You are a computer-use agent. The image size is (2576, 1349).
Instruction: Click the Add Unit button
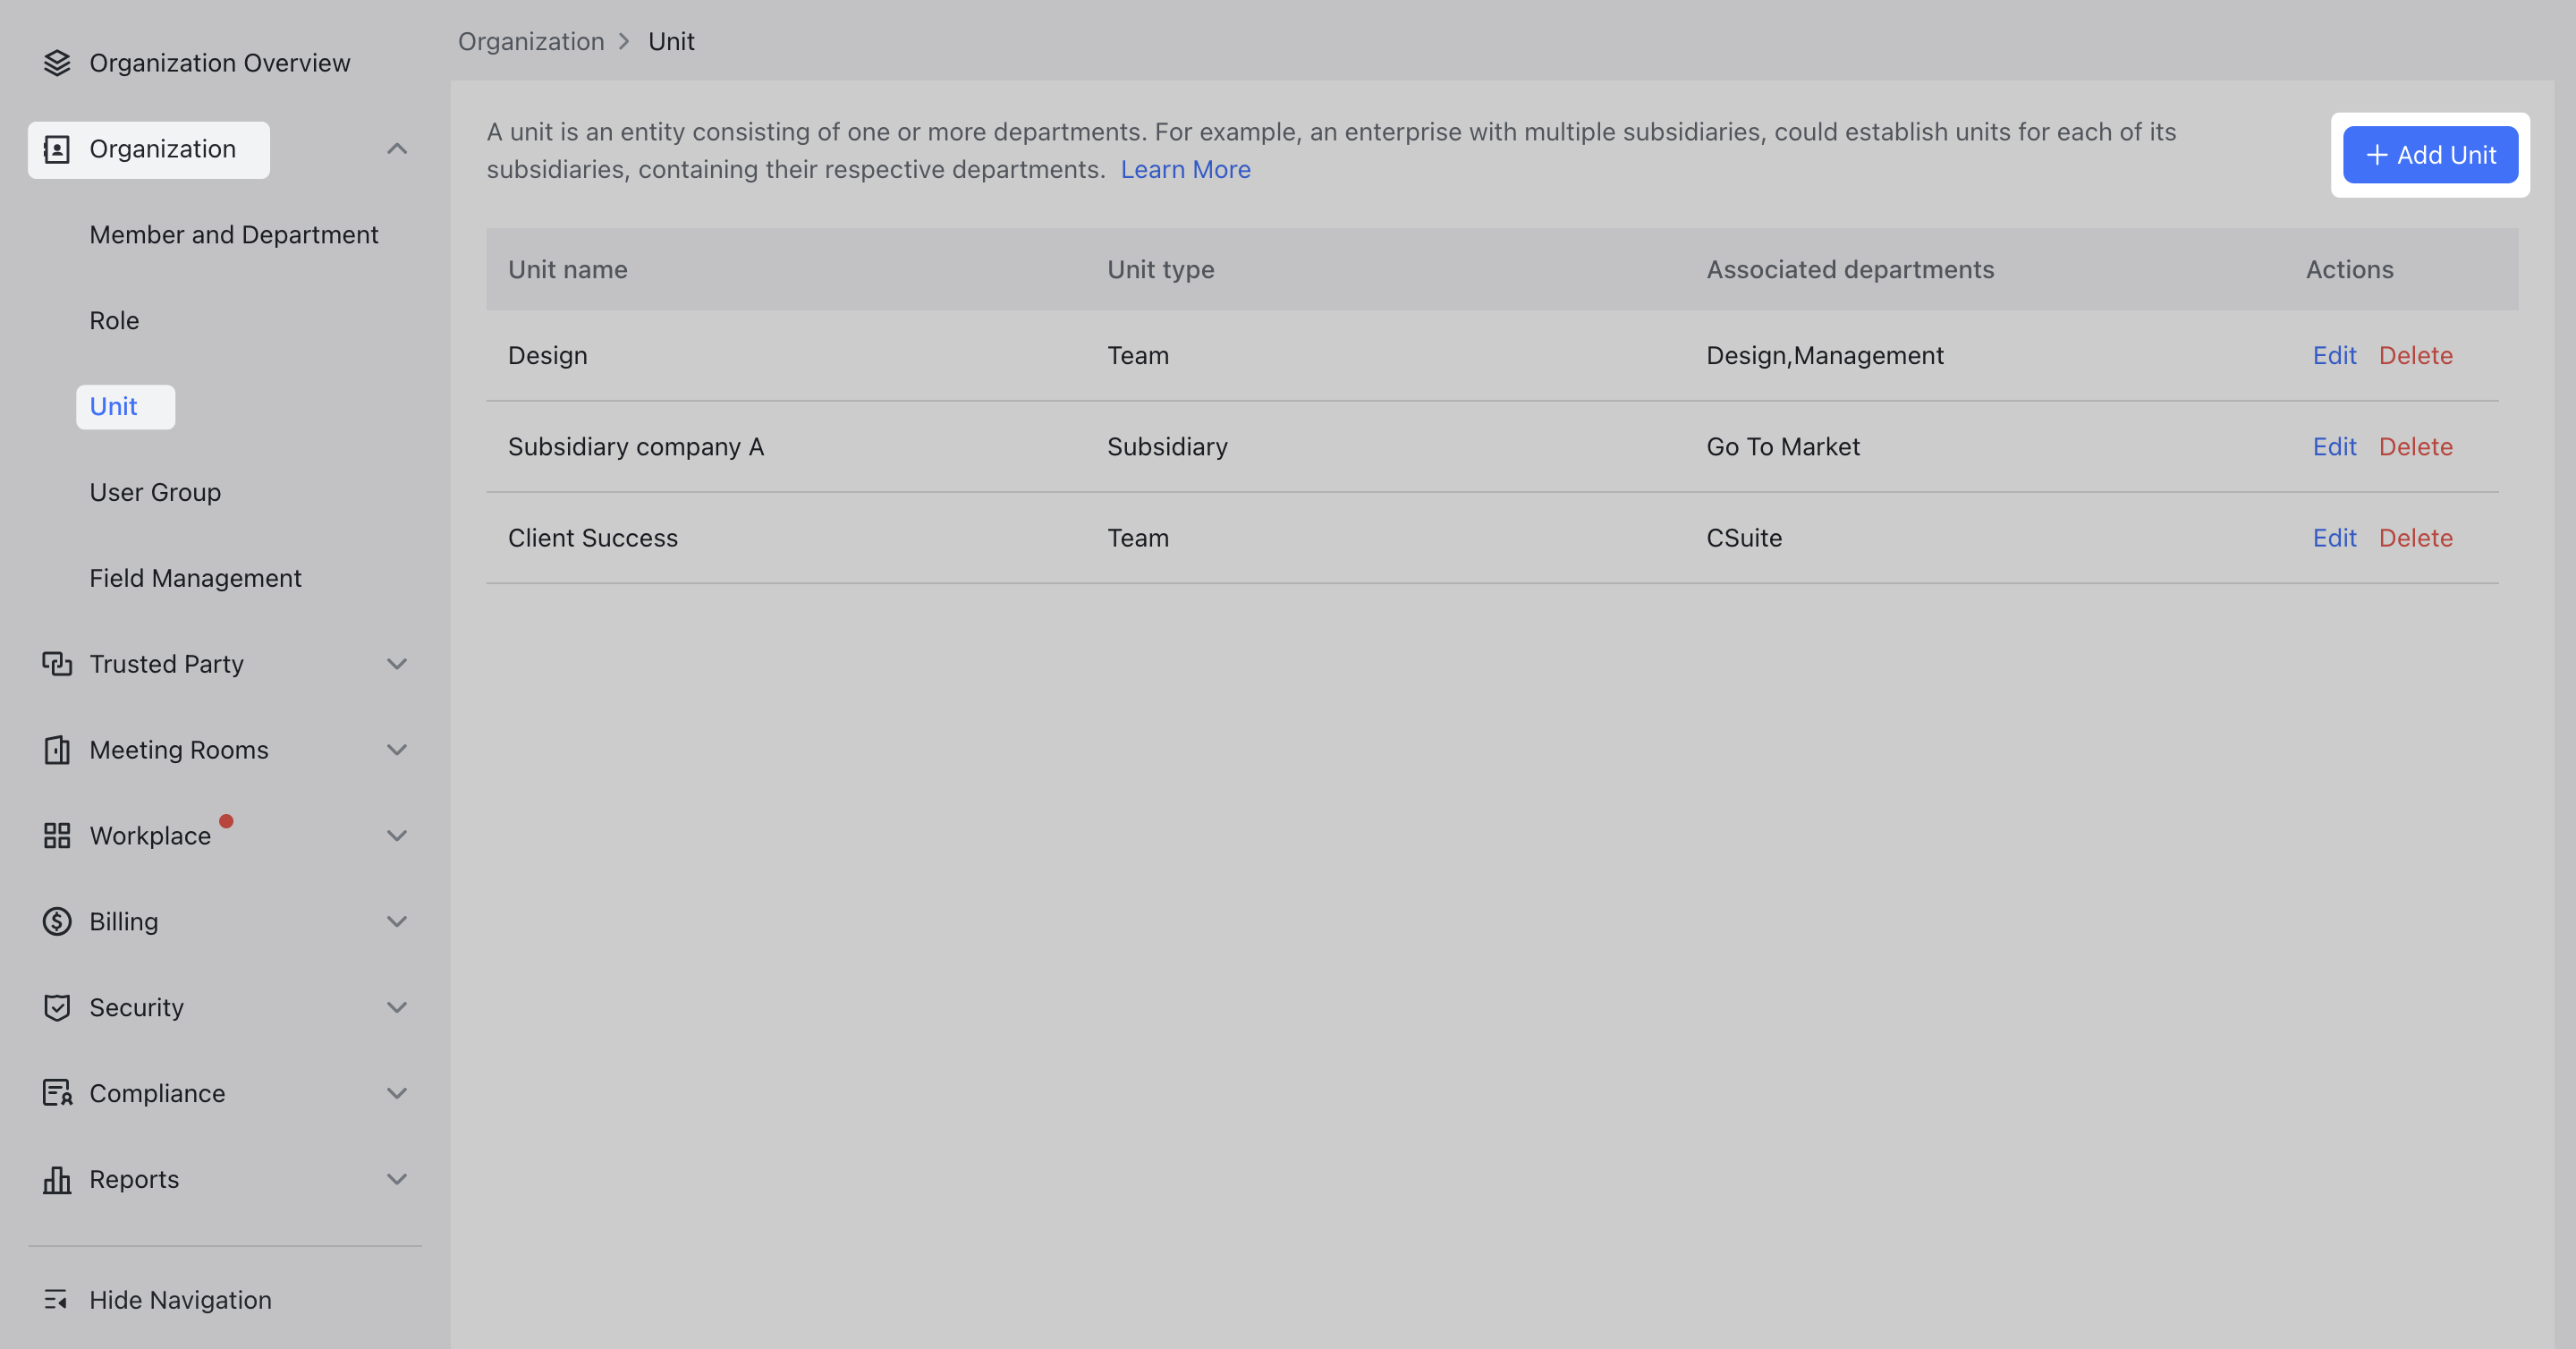point(2430,155)
